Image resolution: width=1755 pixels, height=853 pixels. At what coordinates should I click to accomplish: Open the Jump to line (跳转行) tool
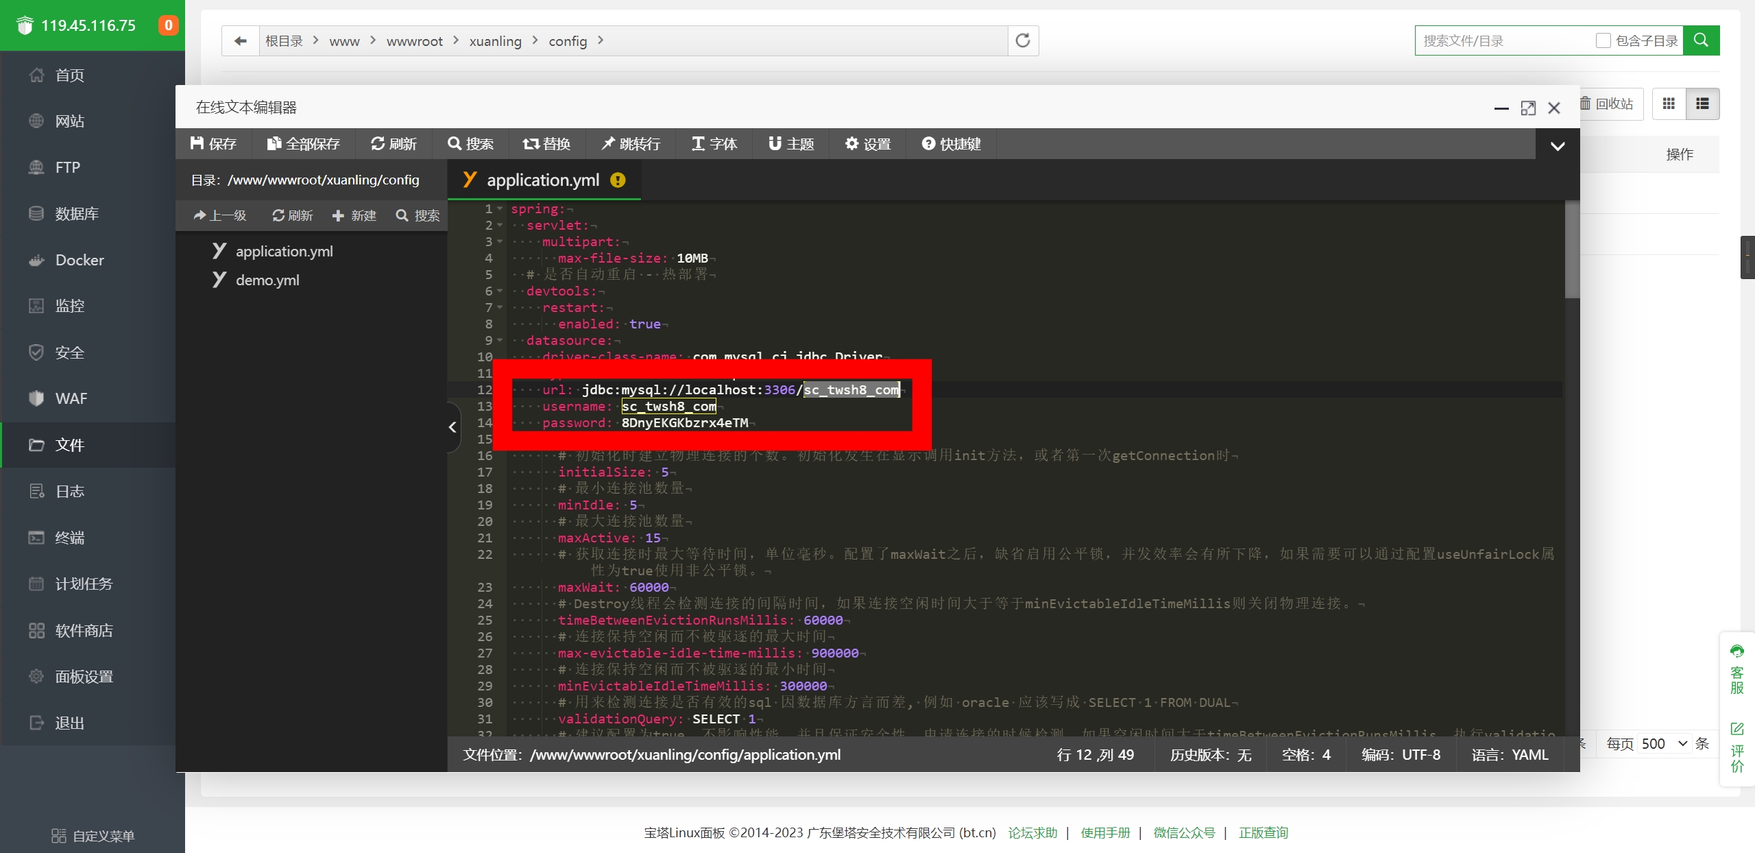point(630,144)
